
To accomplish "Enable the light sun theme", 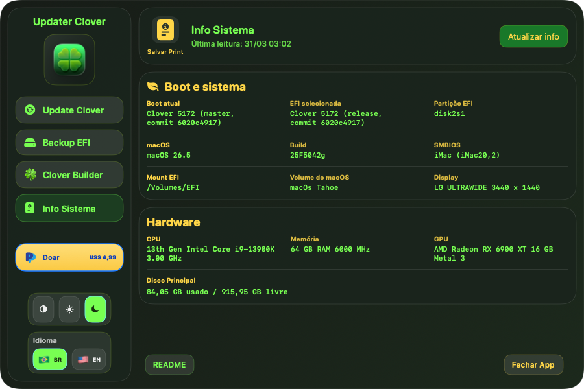I will (x=69, y=309).
